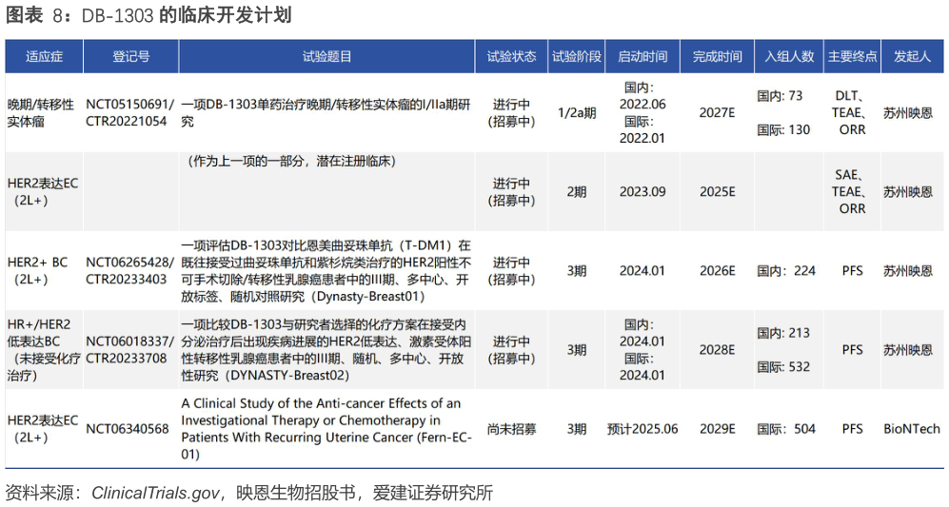Select registration number NCT06265428/CTR20233403
This screenshot has width=949, height=507.
pos(129,271)
